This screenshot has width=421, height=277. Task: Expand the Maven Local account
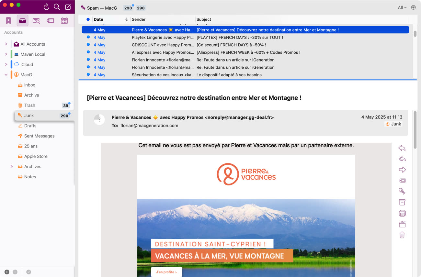coord(6,54)
